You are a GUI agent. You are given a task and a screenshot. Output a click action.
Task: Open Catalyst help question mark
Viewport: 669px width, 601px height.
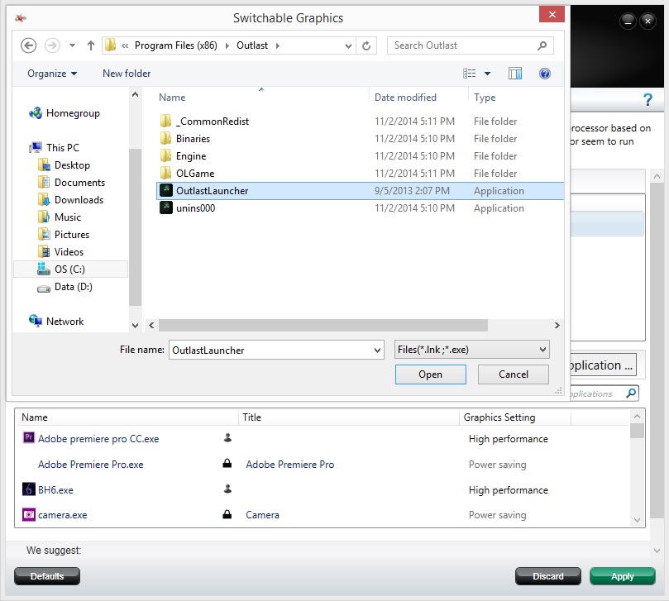pyautogui.click(x=647, y=100)
